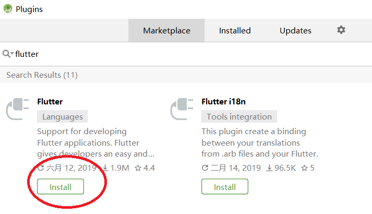Expand the search options dropdown arrow
Viewport: 372px width, 214px height.
(x=12, y=53)
